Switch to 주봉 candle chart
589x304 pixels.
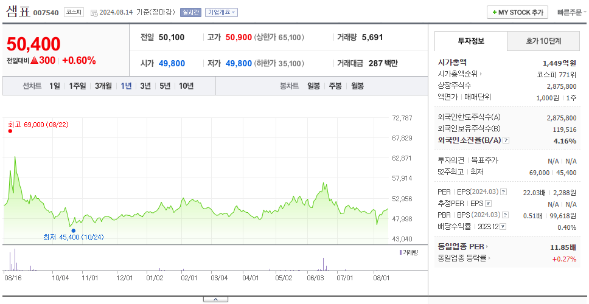(x=335, y=86)
